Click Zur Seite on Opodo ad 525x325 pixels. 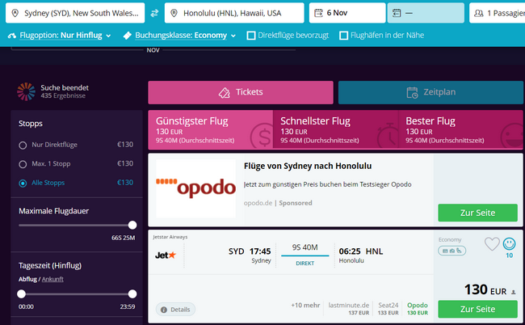pos(478,213)
